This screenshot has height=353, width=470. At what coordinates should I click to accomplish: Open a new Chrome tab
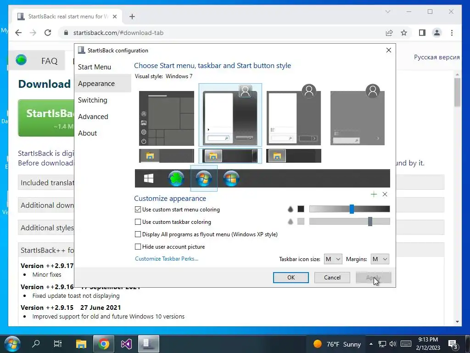[132, 17]
